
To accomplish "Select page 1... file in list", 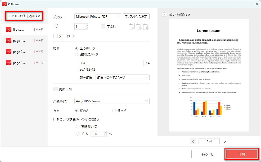I will (24, 40).
